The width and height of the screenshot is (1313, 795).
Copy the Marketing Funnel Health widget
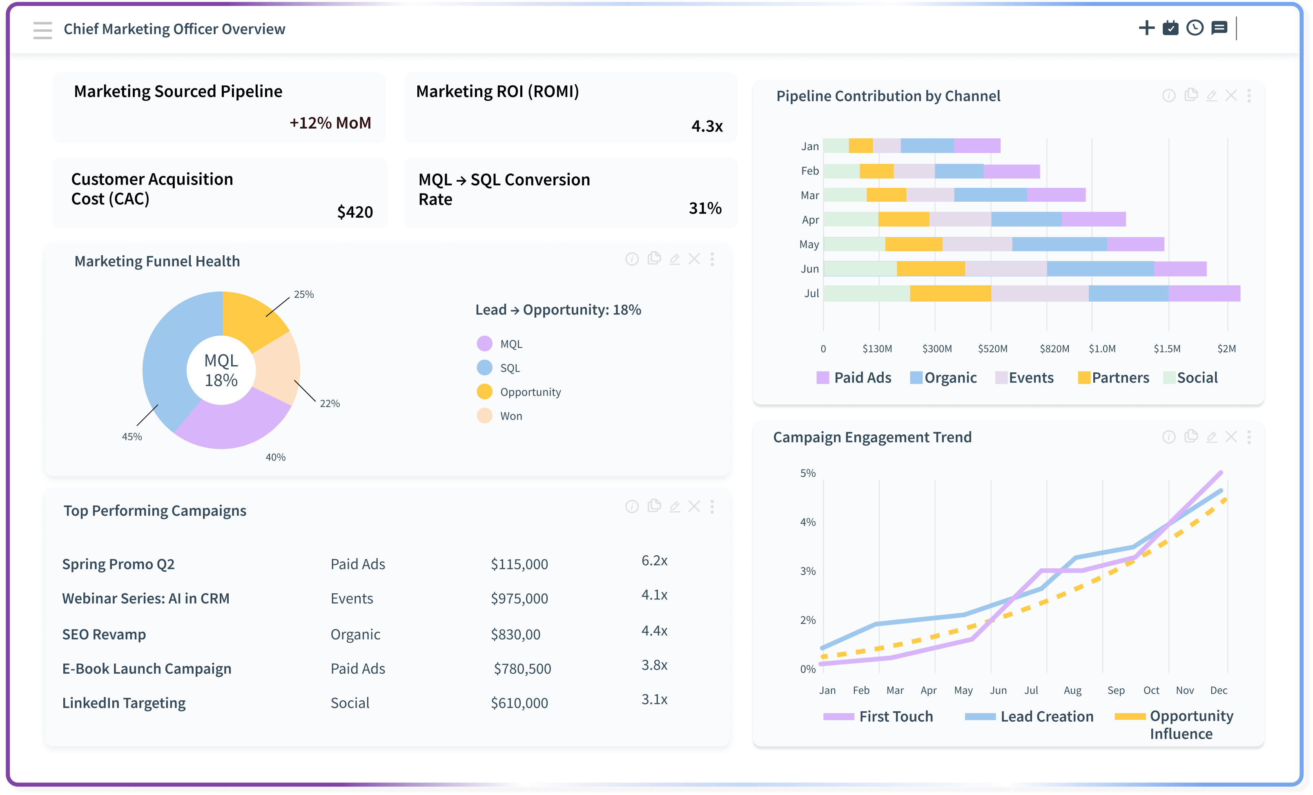point(654,260)
